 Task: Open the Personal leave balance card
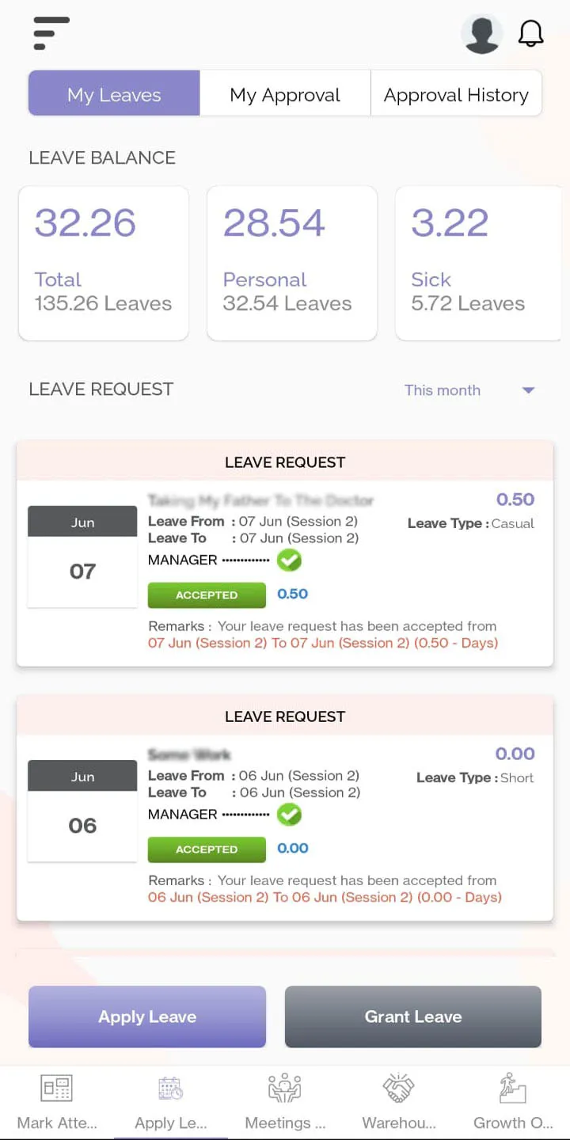(292, 264)
